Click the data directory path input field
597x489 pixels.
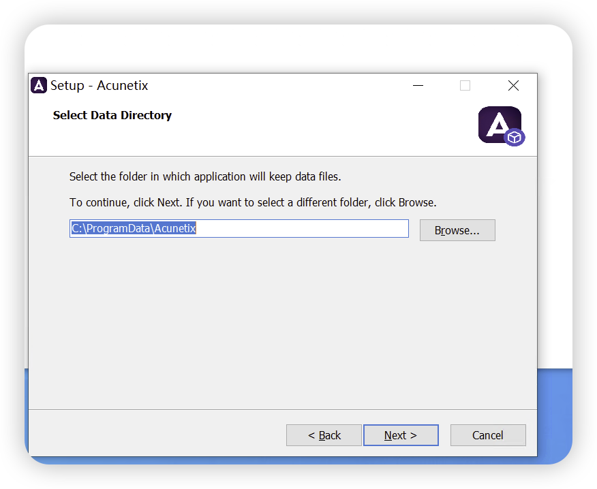coord(239,229)
